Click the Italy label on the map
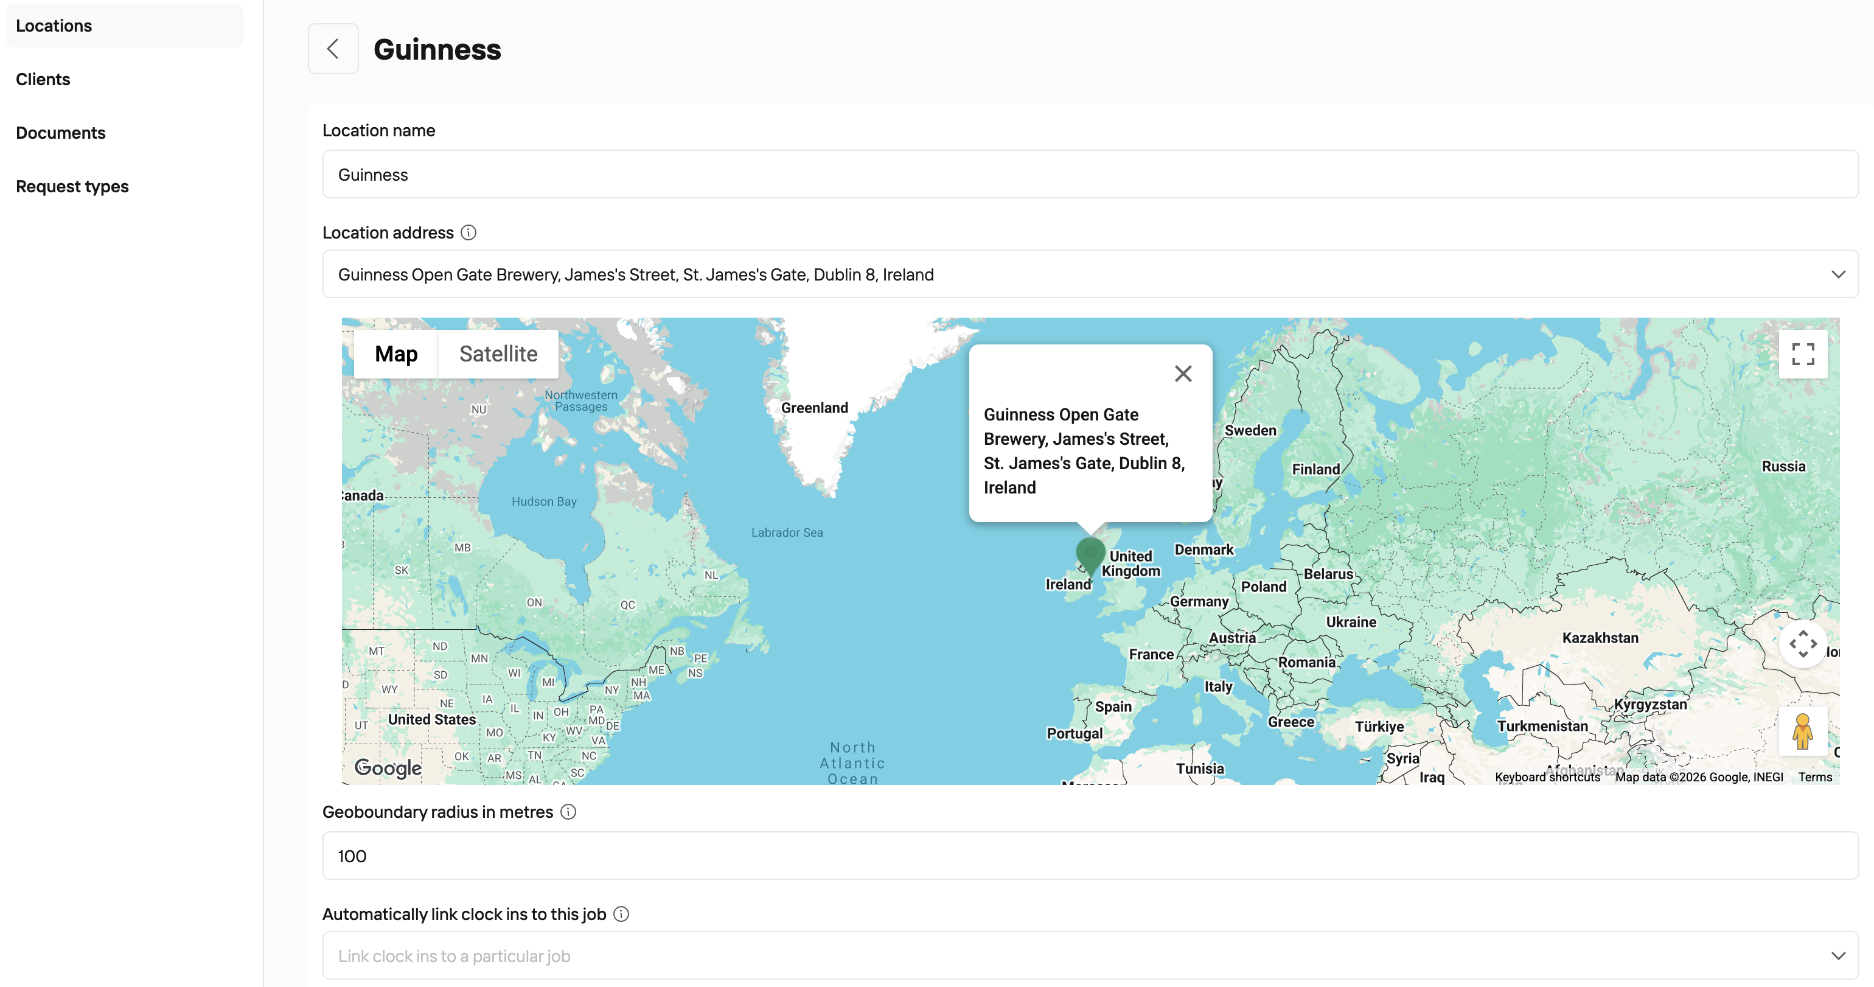The height and width of the screenshot is (987, 1874). pyautogui.click(x=1219, y=686)
